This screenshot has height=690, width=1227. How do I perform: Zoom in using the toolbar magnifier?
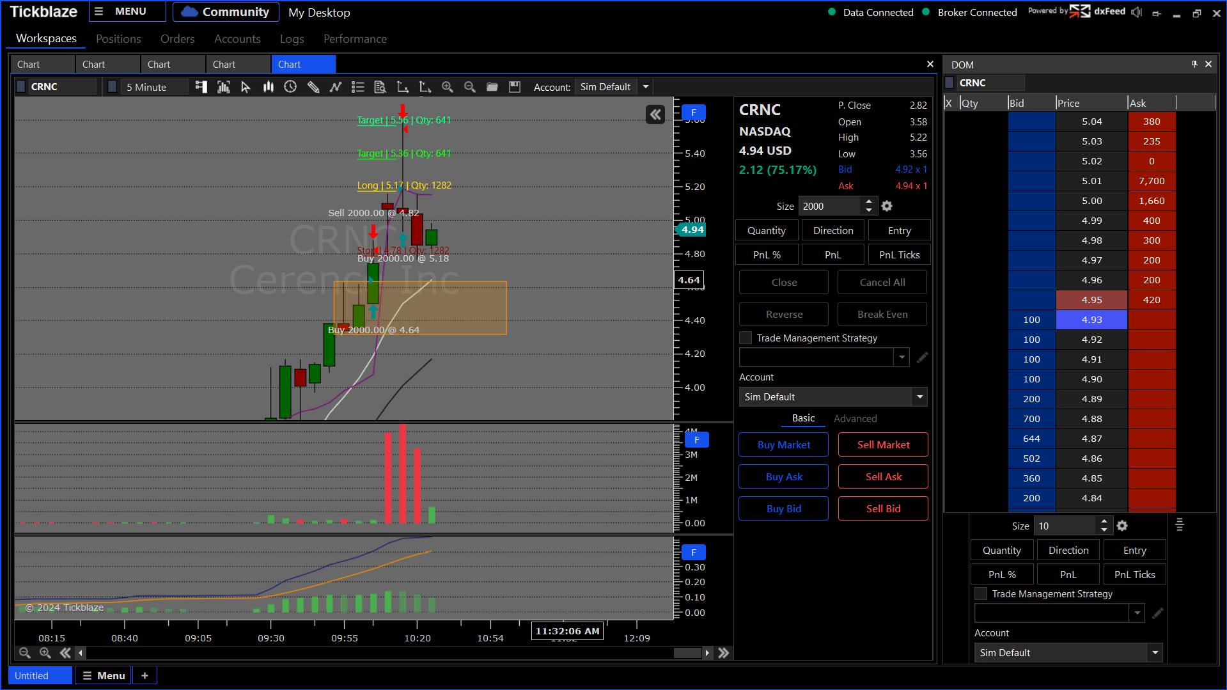(x=448, y=87)
